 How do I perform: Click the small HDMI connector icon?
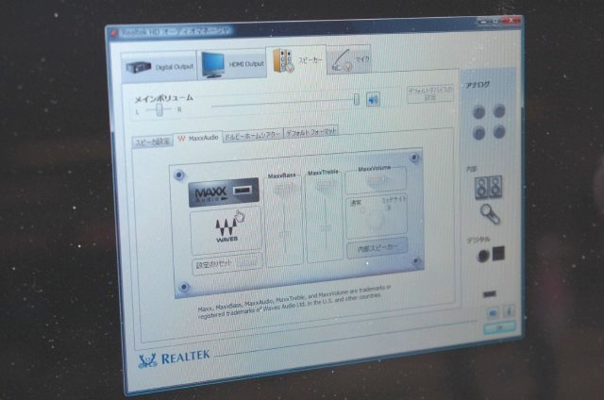coord(490,294)
